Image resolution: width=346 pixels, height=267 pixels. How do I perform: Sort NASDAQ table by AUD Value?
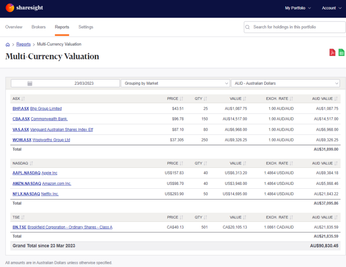pyautogui.click(x=336, y=163)
